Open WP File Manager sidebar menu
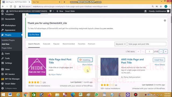172x97 pixels. [12, 79]
